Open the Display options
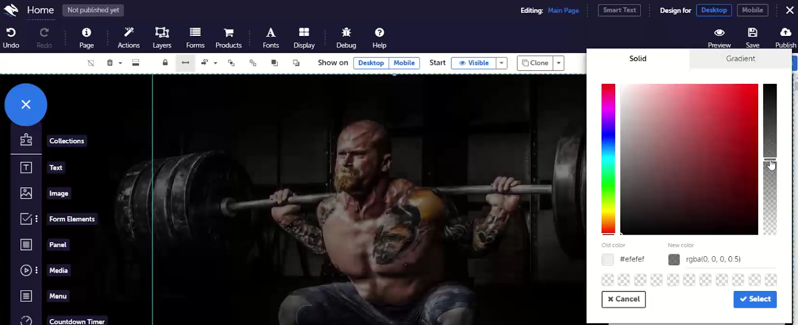 point(304,32)
